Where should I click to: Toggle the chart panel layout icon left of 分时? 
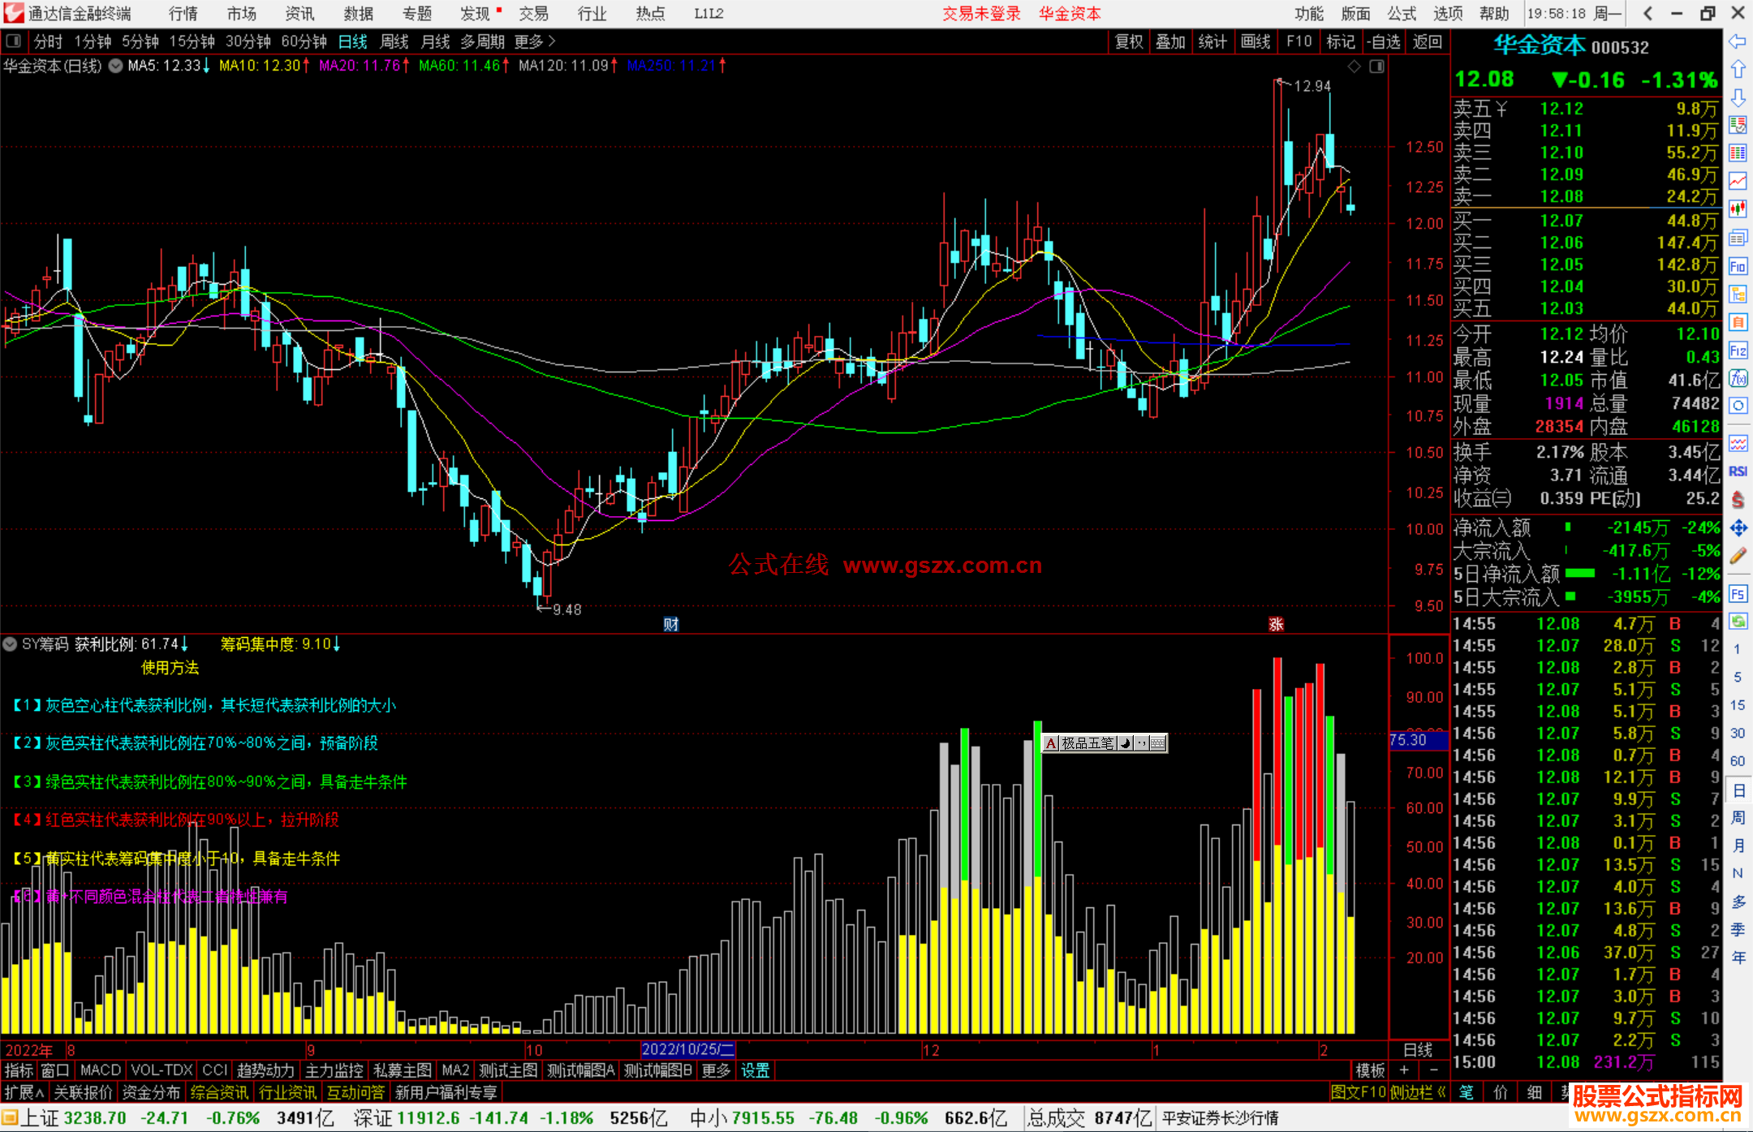click(14, 41)
